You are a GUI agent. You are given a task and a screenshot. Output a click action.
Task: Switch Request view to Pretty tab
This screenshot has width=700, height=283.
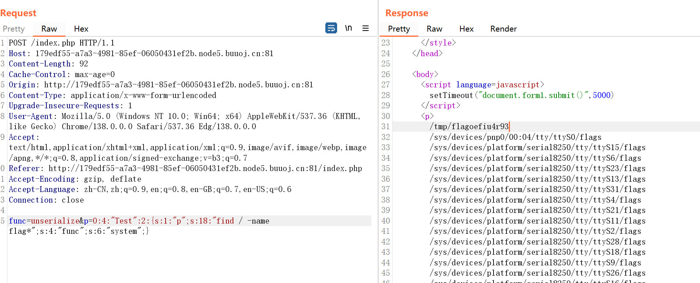pos(14,29)
